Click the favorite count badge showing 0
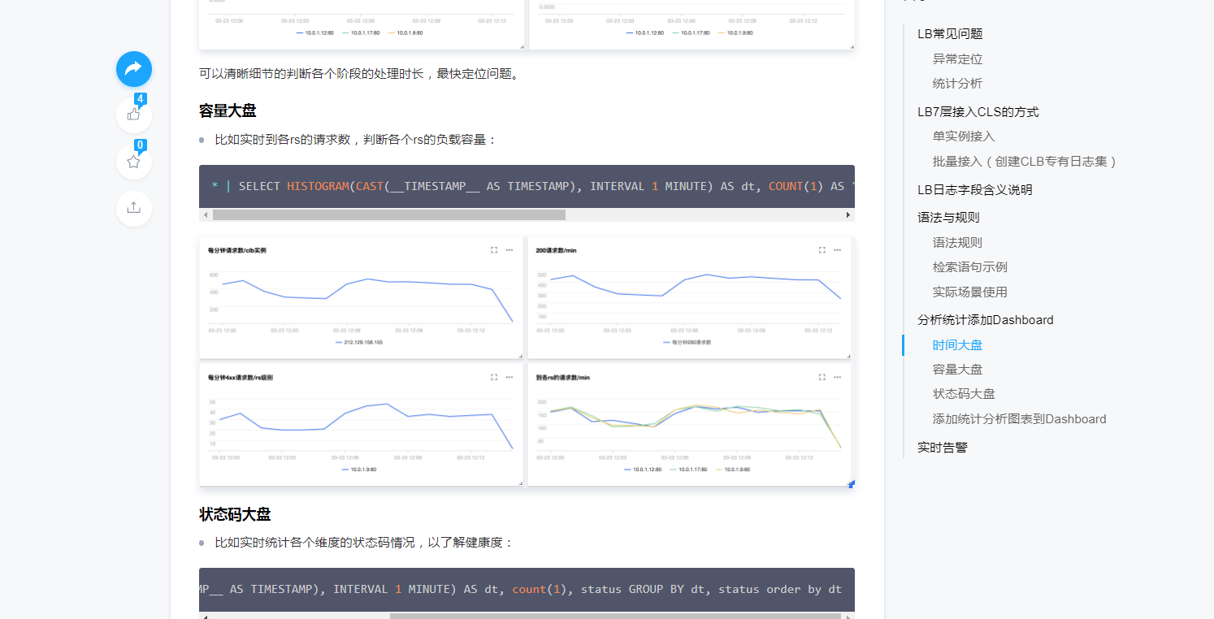 point(140,145)
